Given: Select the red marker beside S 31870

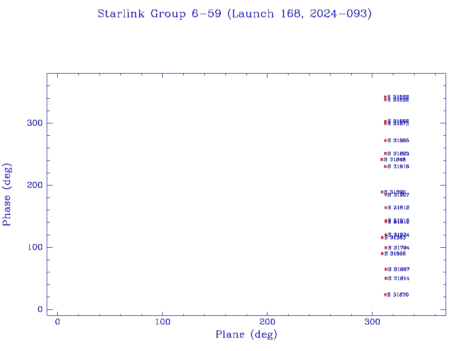Looking at the screenshot, I should (x=386, y=295).
